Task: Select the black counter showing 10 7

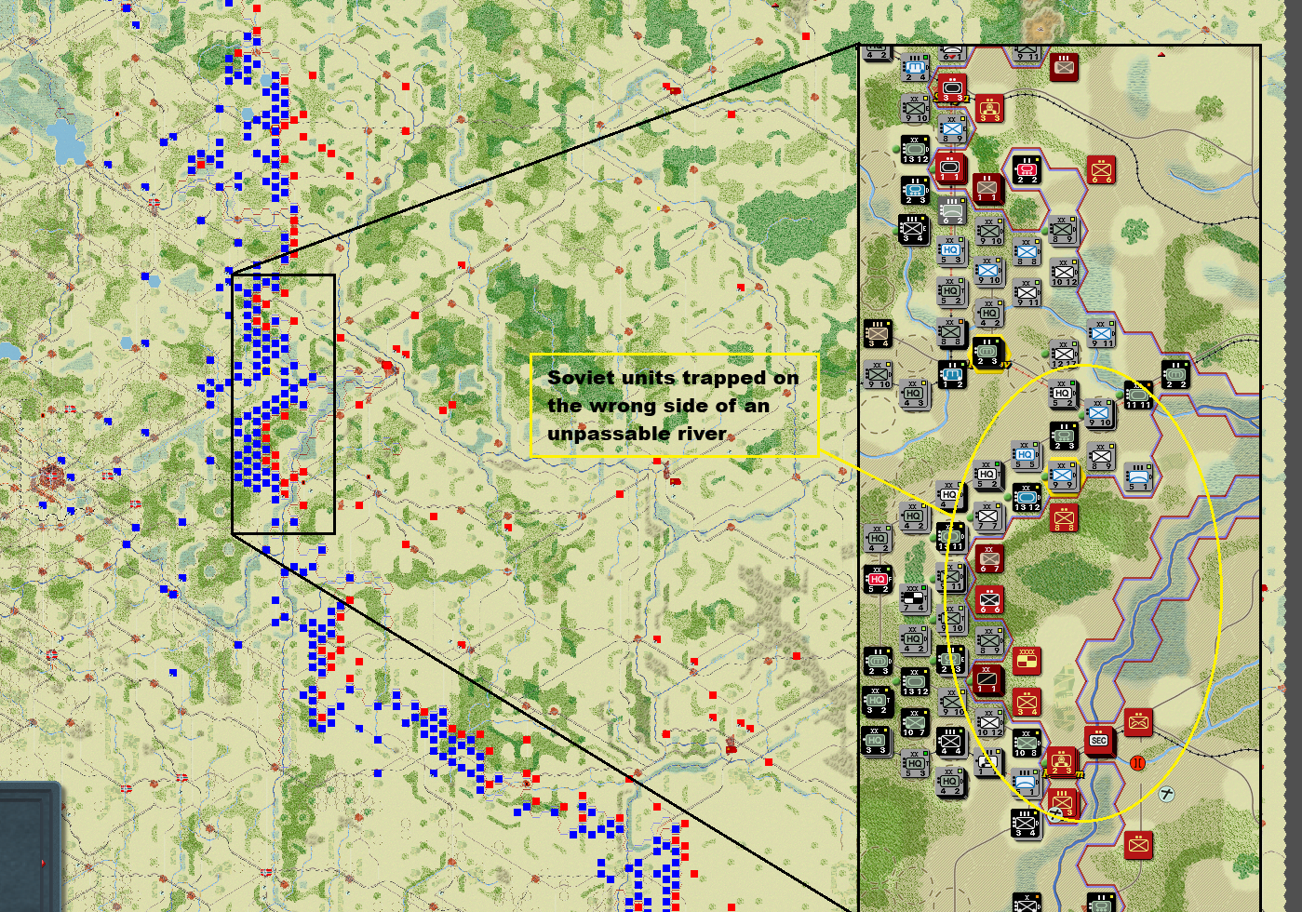Action: click(914, 723)
